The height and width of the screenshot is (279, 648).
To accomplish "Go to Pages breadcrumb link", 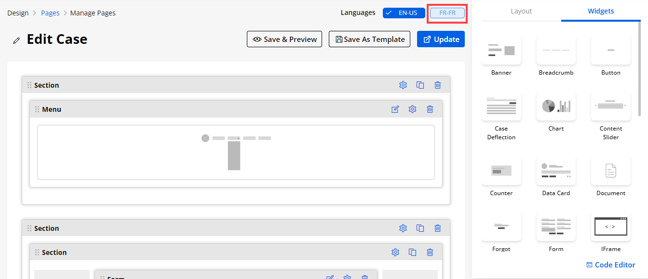I will click(50, 13).
